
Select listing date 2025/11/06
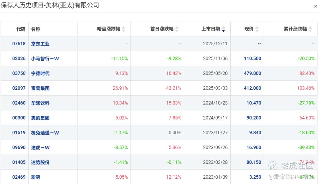215,59
